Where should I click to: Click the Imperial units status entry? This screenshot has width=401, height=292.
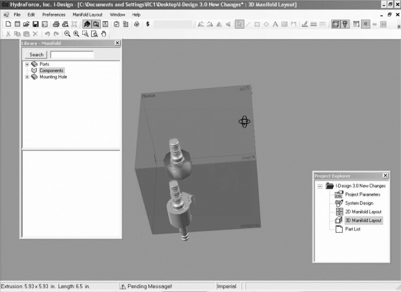(x=227, y=286)
